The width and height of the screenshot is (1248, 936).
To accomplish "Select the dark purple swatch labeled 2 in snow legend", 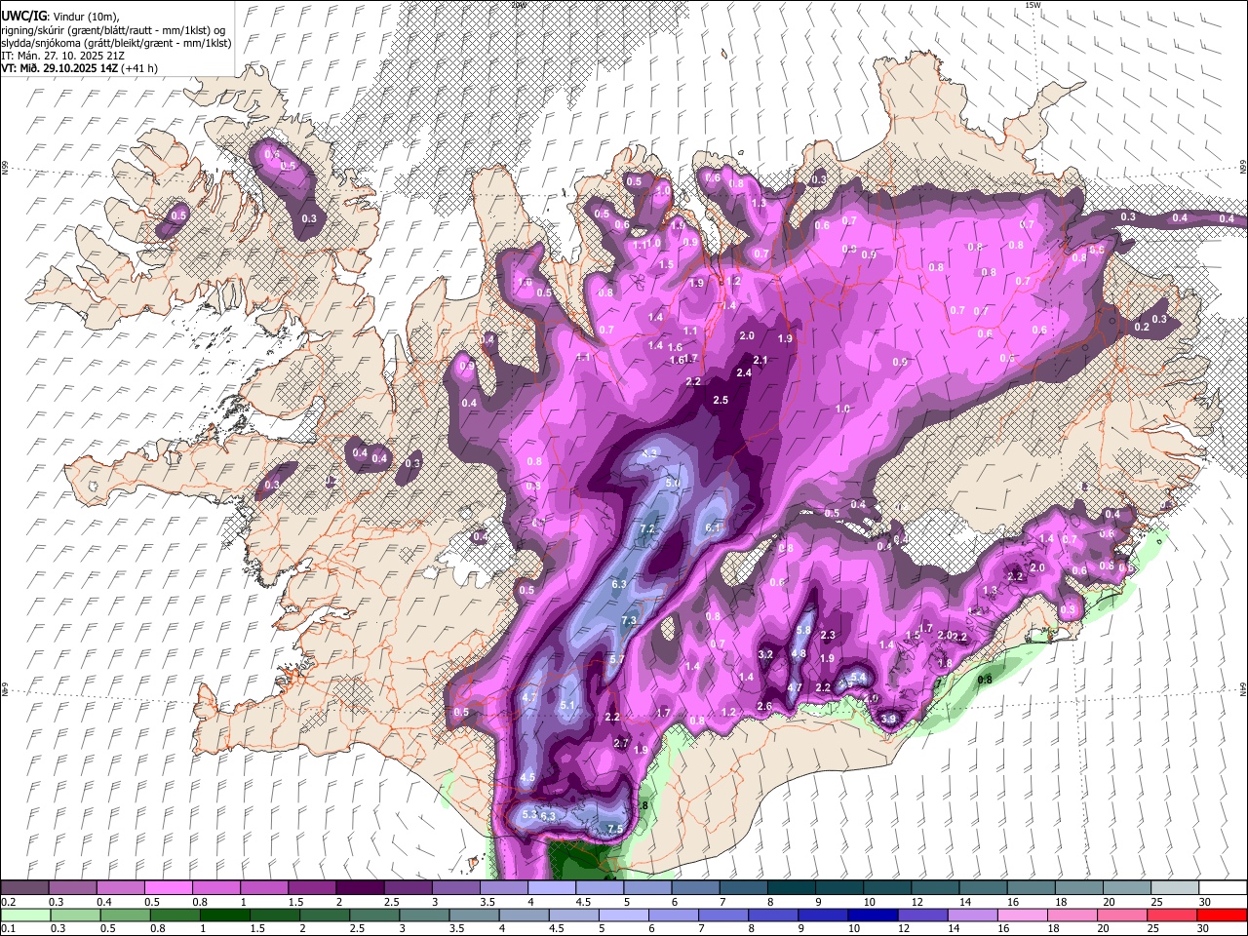I will click(360, 888).
